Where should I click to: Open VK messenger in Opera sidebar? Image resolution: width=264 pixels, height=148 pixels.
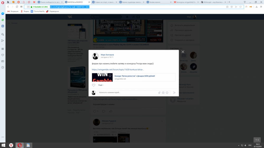tap(3, 26)
